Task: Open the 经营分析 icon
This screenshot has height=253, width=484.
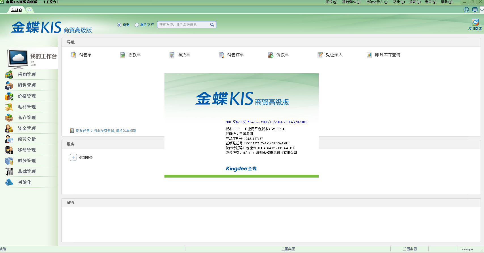Action: coord(9,139)
